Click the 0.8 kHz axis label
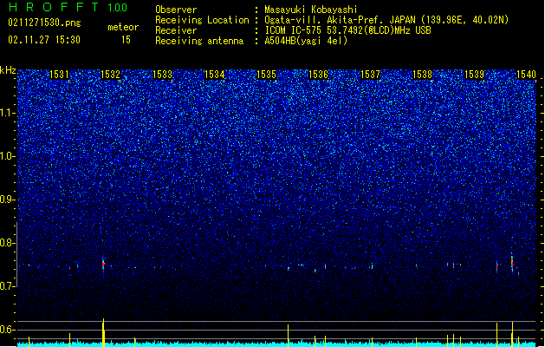Image resolution: width=545 pixels, height=347 pixels. 8,243
